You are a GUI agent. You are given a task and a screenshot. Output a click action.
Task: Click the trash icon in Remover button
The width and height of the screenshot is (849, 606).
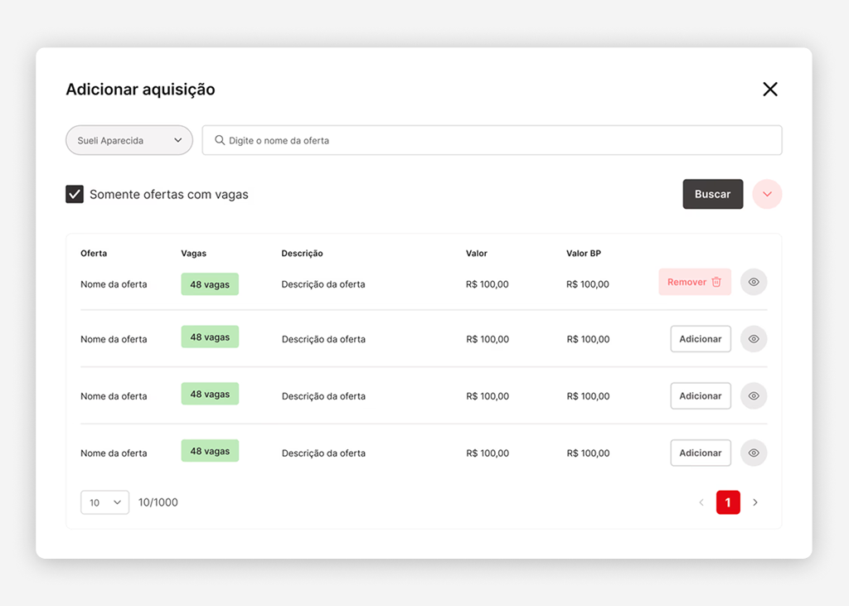click(x=716, y=283)
